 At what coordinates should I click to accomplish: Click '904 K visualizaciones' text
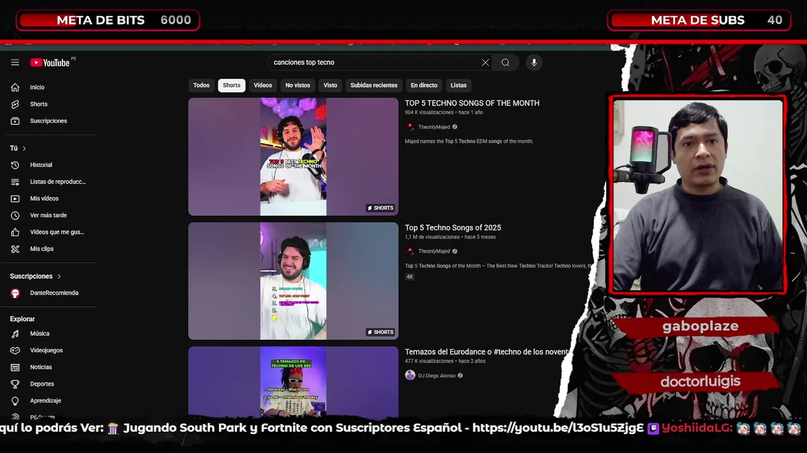point(429,113)
